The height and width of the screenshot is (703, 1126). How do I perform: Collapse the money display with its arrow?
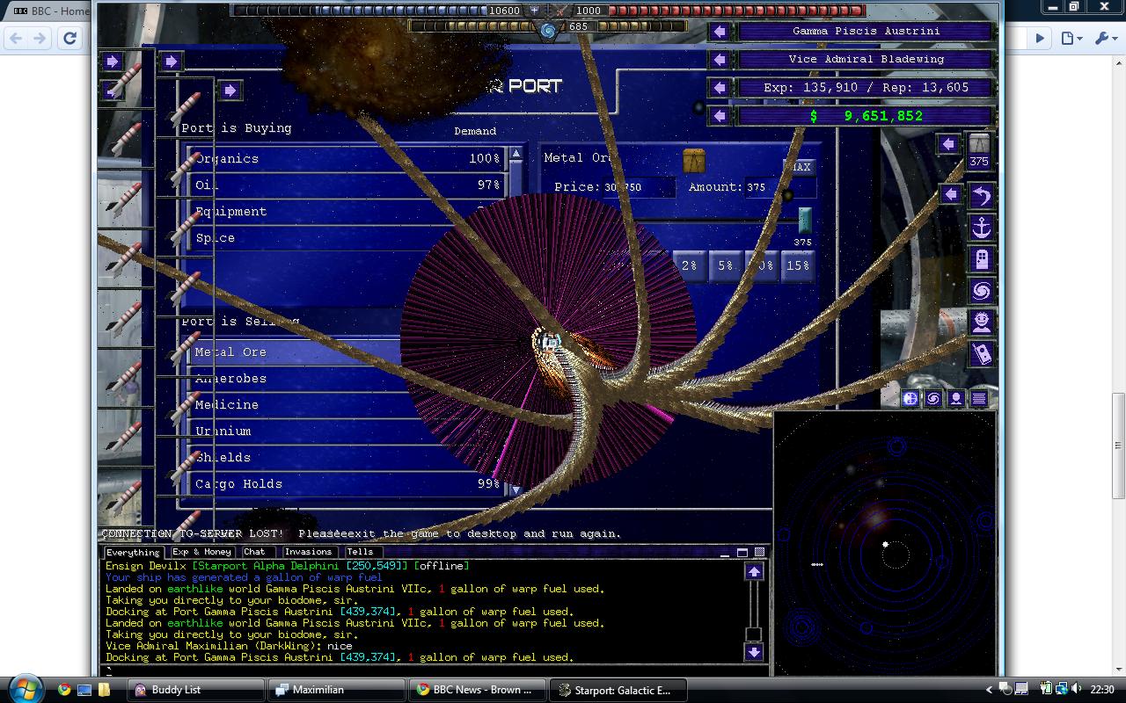(x=720, y=116)
